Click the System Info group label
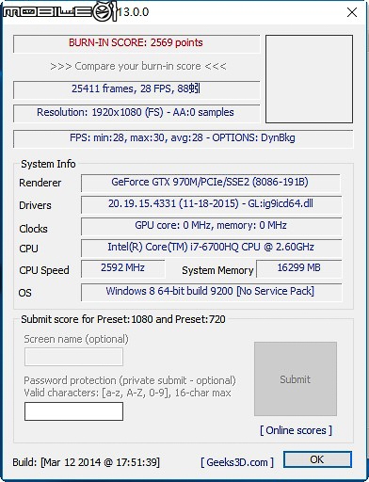The image size is (369, 482). (48, 164)
